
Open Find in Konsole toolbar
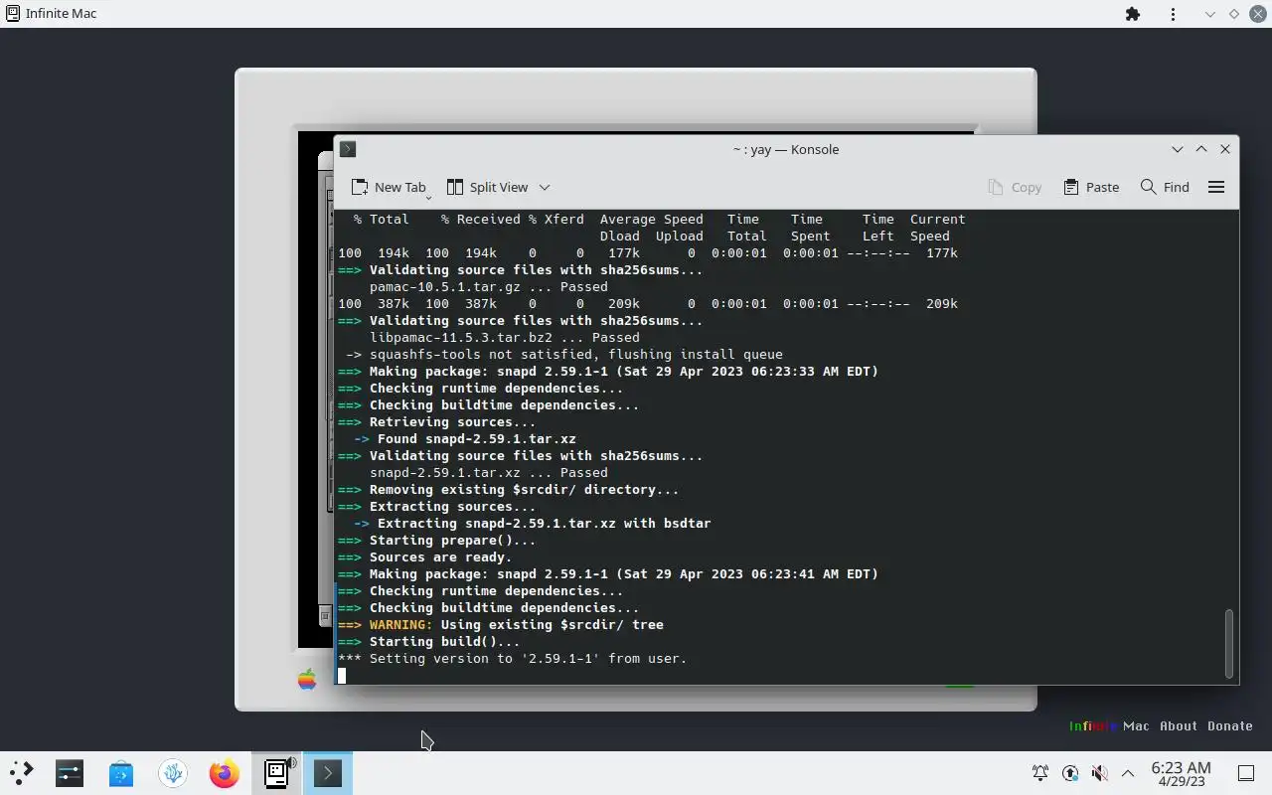pyautogui.click(x=1165, y=187)
